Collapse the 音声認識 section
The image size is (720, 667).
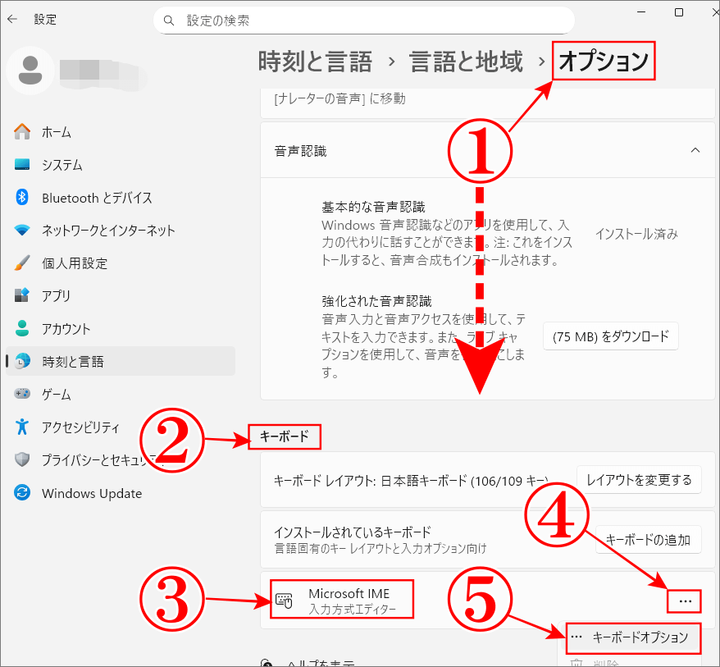tap(695, 150)
